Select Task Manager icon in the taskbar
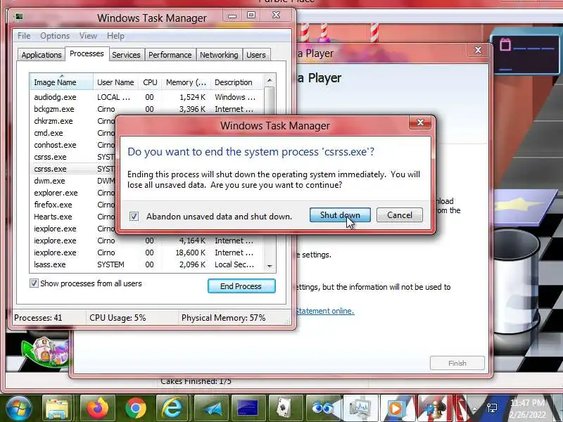 coord(360,408)
